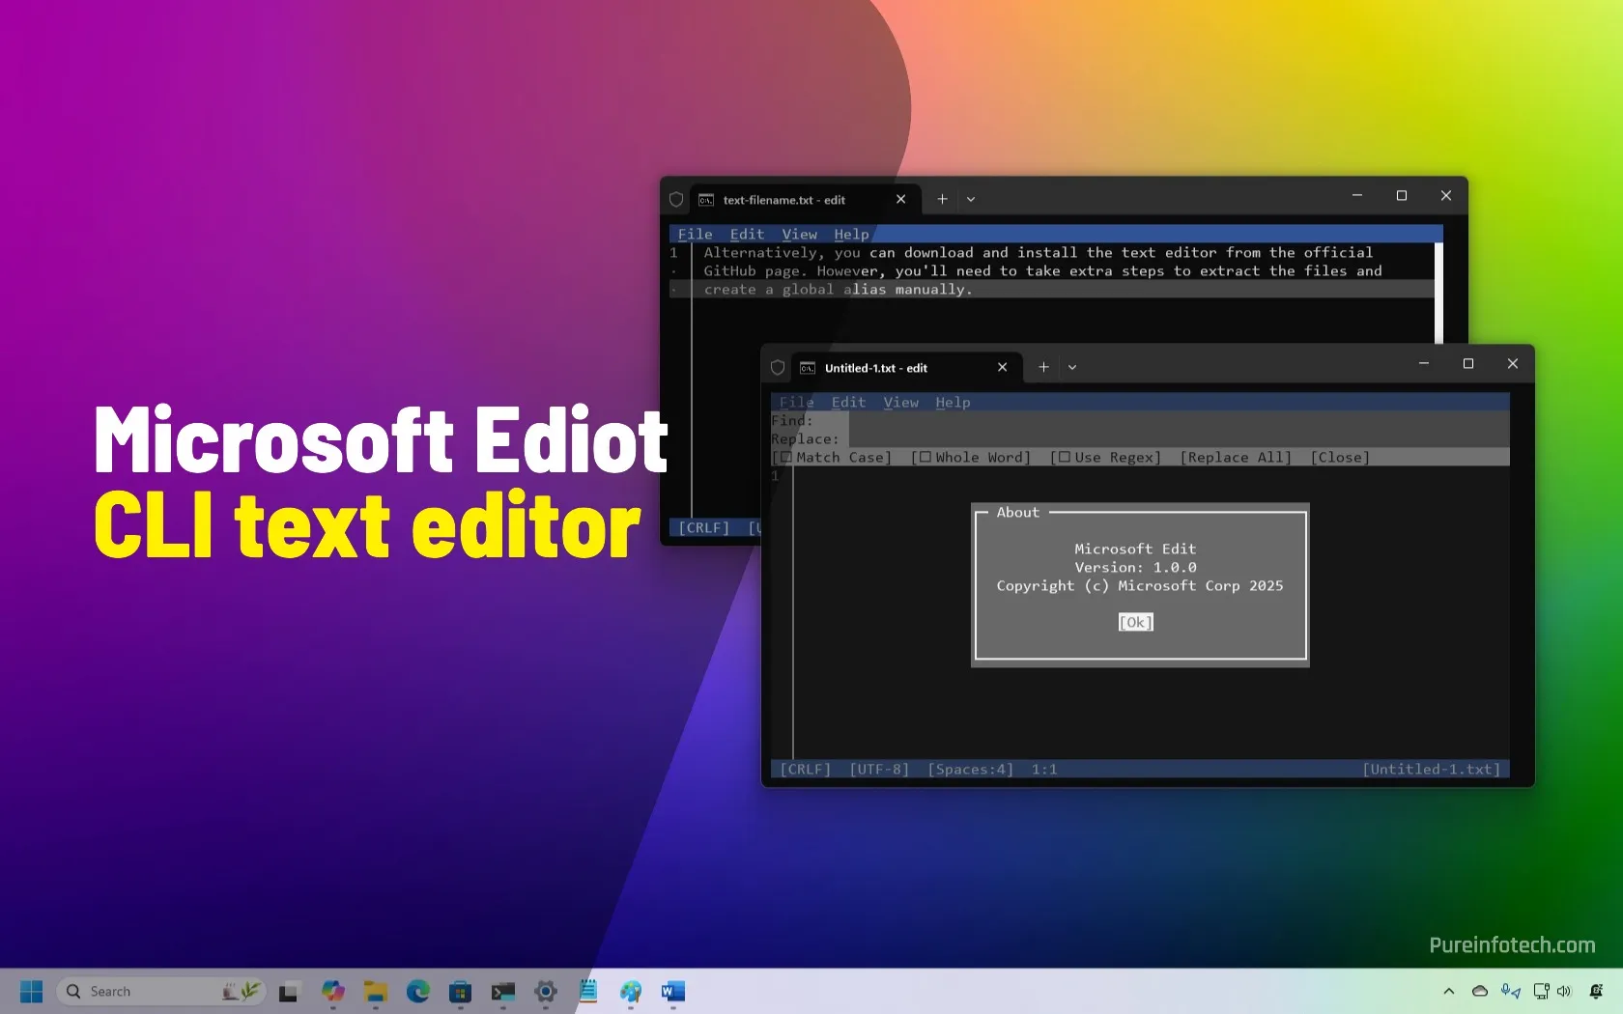
Task: Click shield icon in Untitled-1.txt window title bar
Action: (778, 368)
